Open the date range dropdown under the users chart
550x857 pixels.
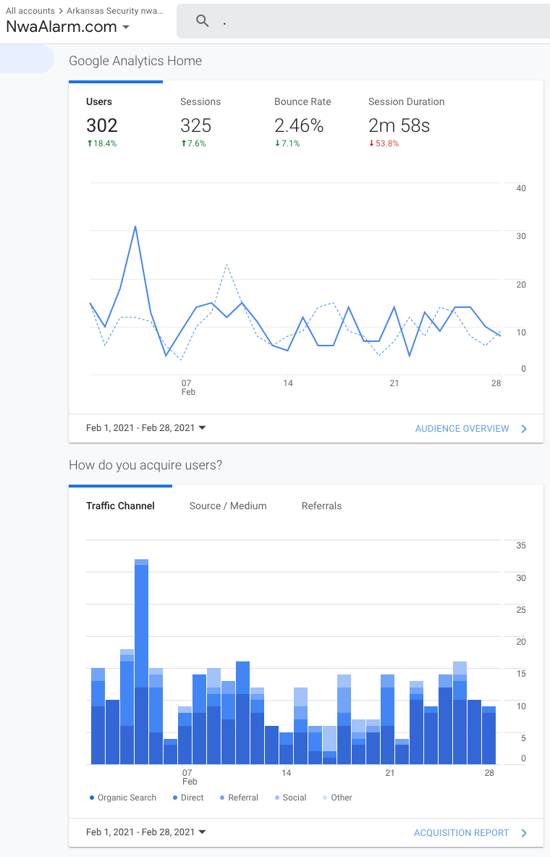click(146, 428)
